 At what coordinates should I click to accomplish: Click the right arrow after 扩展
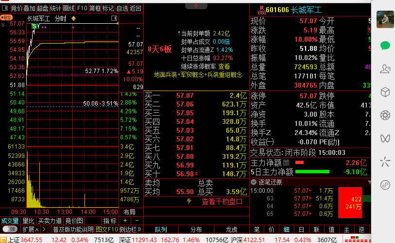point(44,229)
